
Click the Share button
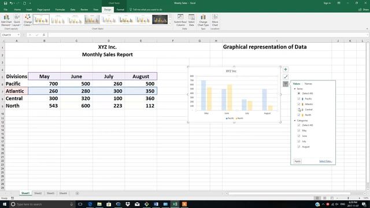[364, 10]
